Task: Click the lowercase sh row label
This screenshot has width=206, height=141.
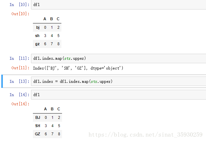Action: pyautogui.click(x=37, y=36)
